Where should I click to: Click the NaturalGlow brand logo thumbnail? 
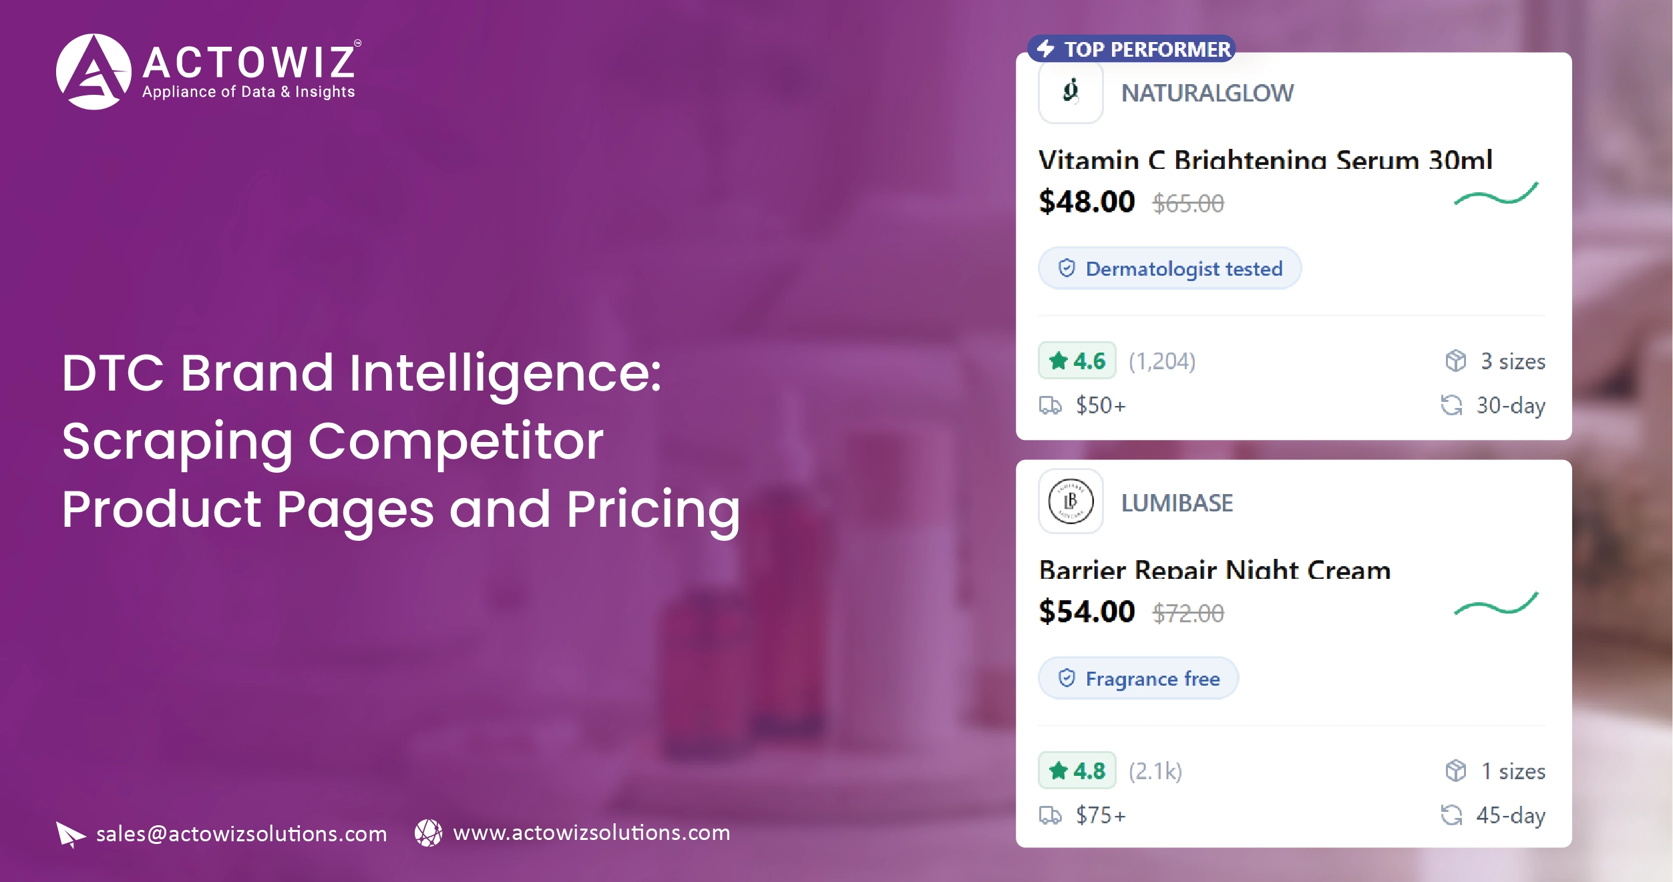[1071, 91]
